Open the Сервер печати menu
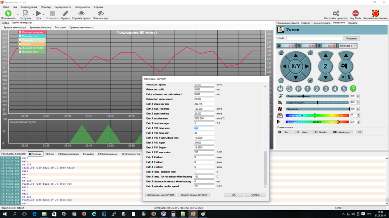This screenshot has width=389, height=218. (63, 7)
